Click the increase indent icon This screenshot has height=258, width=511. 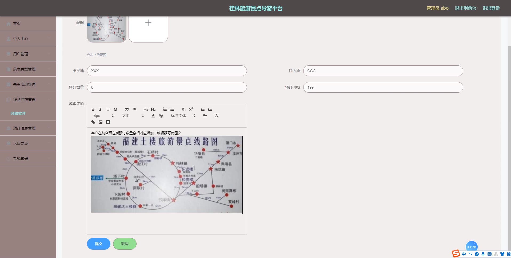tap(210, 109)
